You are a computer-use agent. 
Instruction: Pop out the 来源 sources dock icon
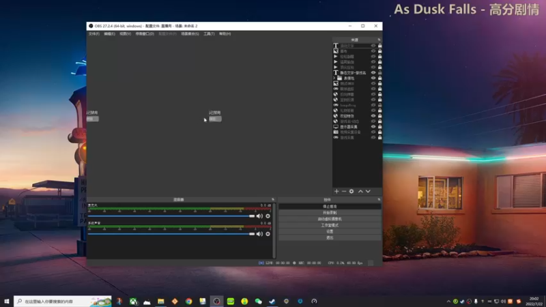point(379,40)
